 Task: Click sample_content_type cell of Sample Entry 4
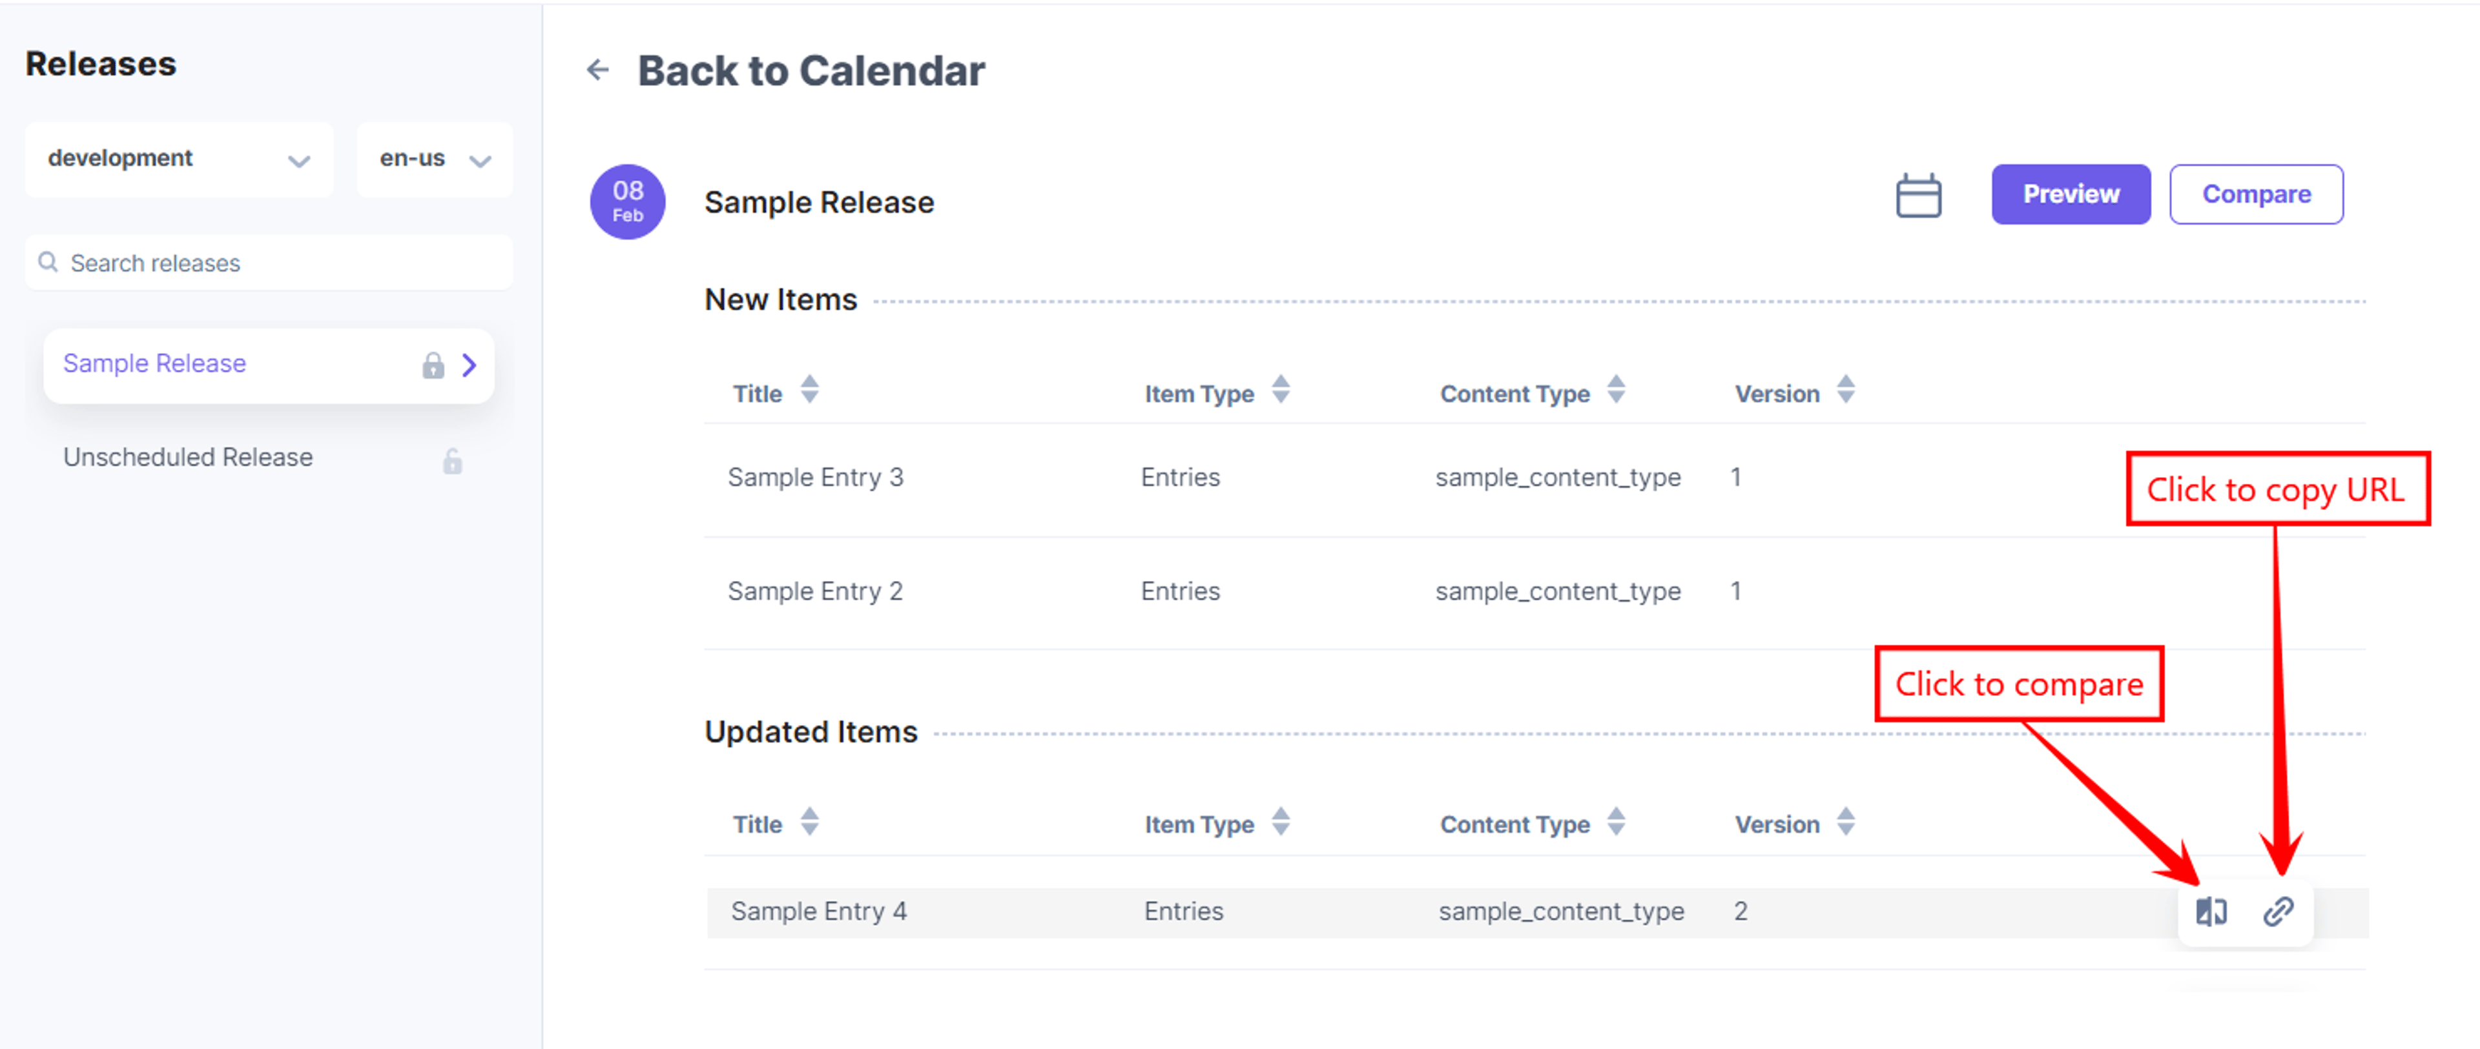[x=1562, y=912]
